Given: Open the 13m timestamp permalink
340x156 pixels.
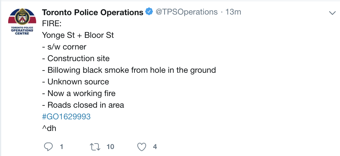Looking at the screenshot, I should (x=233, y=12).
